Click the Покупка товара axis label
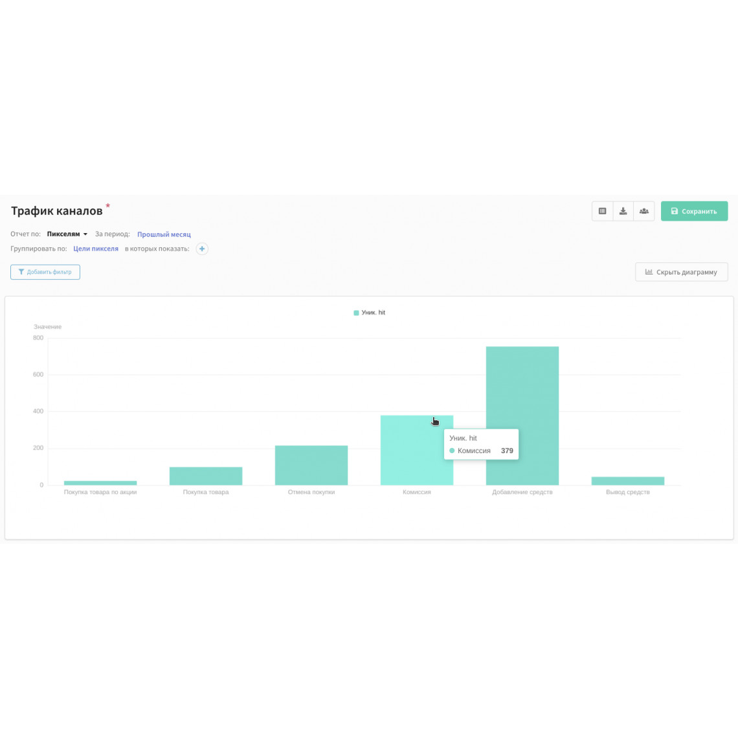 coord(206,492)
